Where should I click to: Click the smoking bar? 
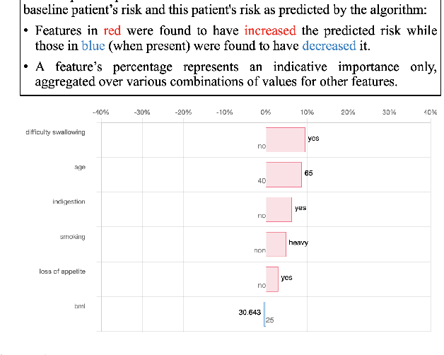click(x=276, y=244)
